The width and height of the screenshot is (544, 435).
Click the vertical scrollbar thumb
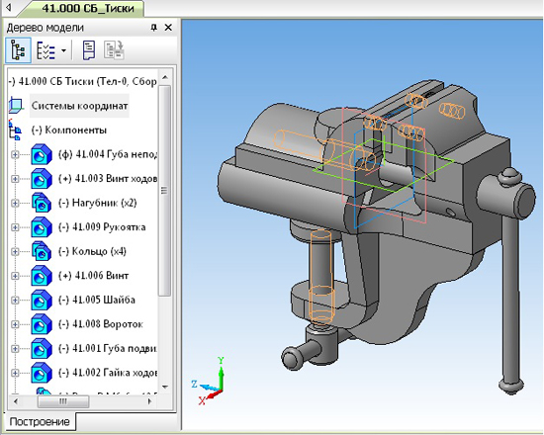click(x=165, y=191)
